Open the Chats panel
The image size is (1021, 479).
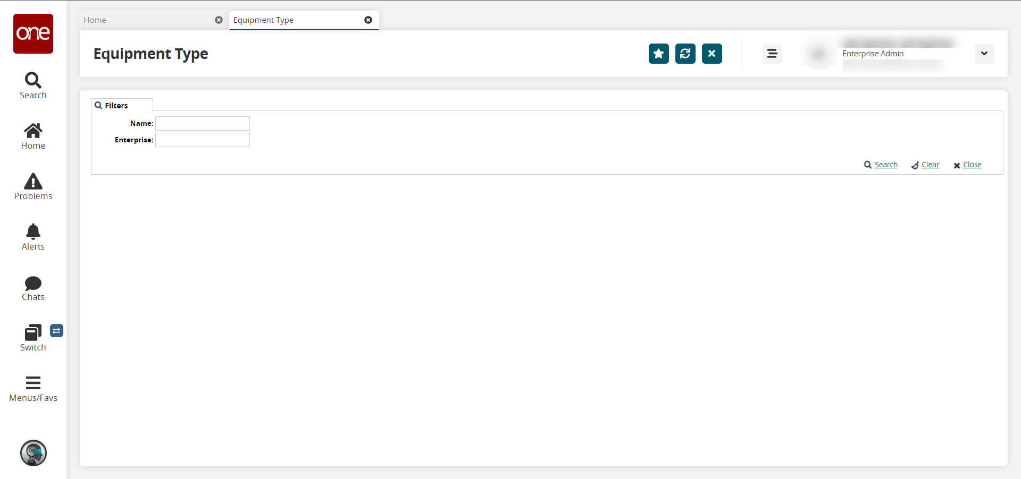point(33,288)
